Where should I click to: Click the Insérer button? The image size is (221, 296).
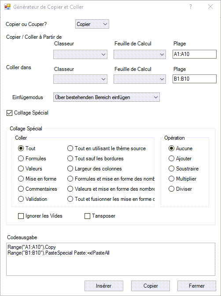point(104,286)
